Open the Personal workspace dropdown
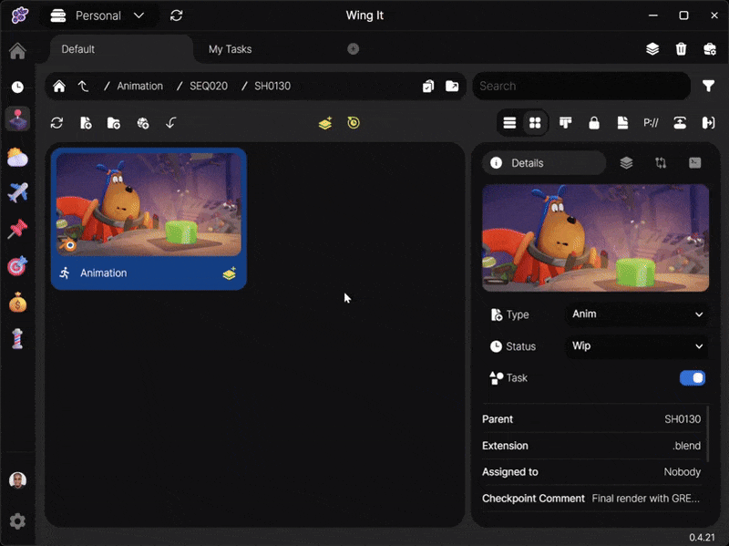The width and height of the screenshot is (729, 546). [x=98, y=15]
